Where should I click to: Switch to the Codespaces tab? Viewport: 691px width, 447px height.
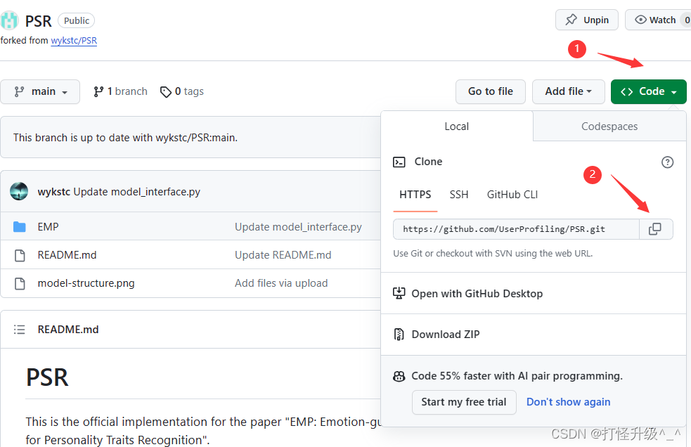coord(609,127)
